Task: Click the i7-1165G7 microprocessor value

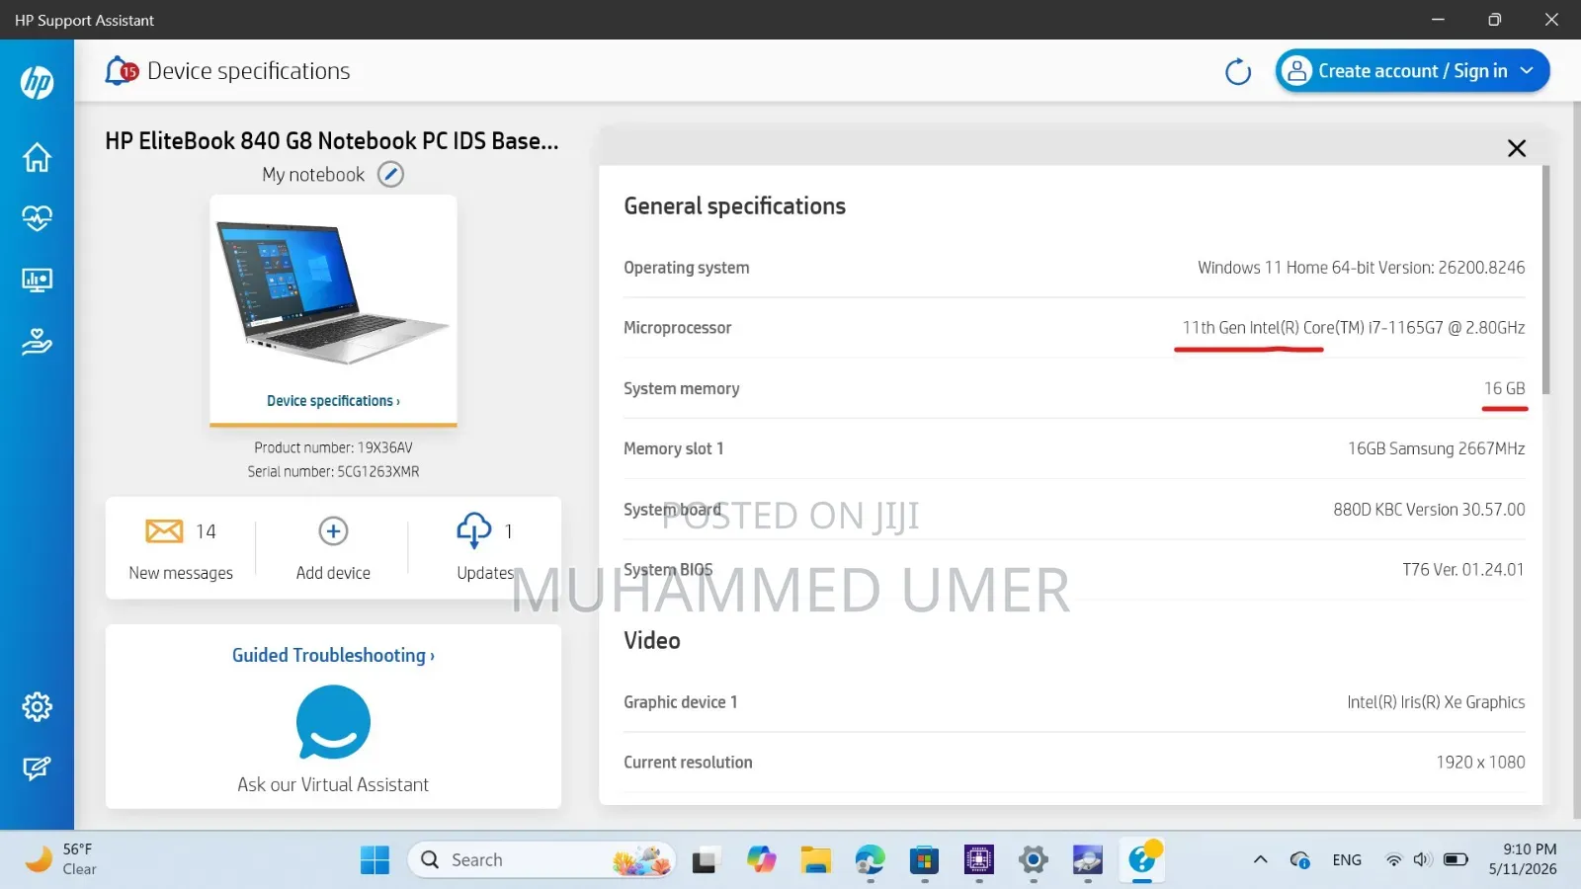Action: tap(1353, 328)
